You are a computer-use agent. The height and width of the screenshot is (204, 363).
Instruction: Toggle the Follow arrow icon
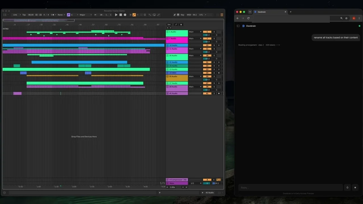95,15
